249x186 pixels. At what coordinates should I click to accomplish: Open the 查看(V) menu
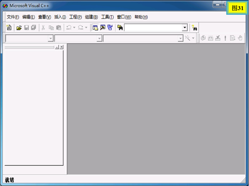(45, 17)
